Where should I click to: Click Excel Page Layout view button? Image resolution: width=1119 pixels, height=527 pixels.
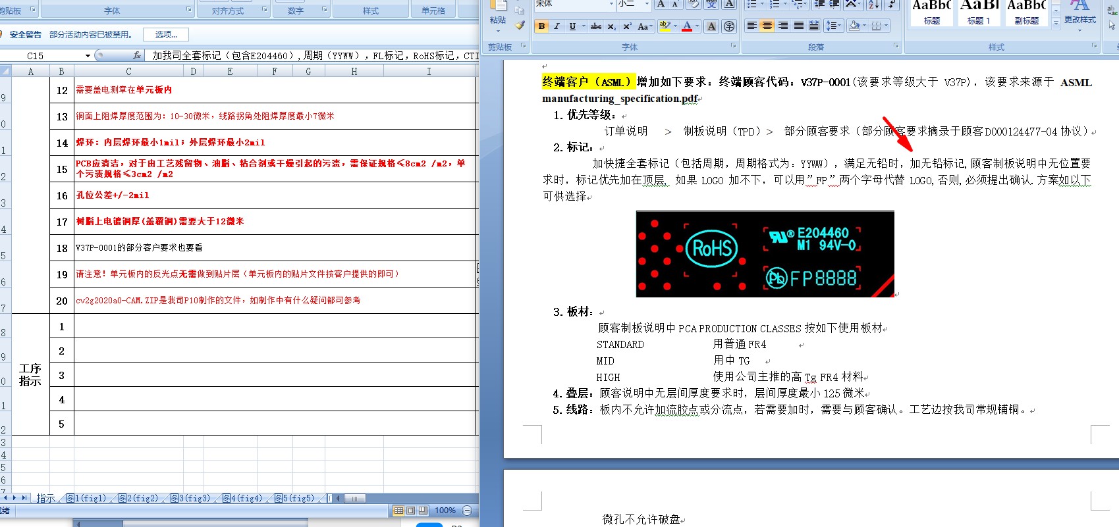click(x=410, y=511)
